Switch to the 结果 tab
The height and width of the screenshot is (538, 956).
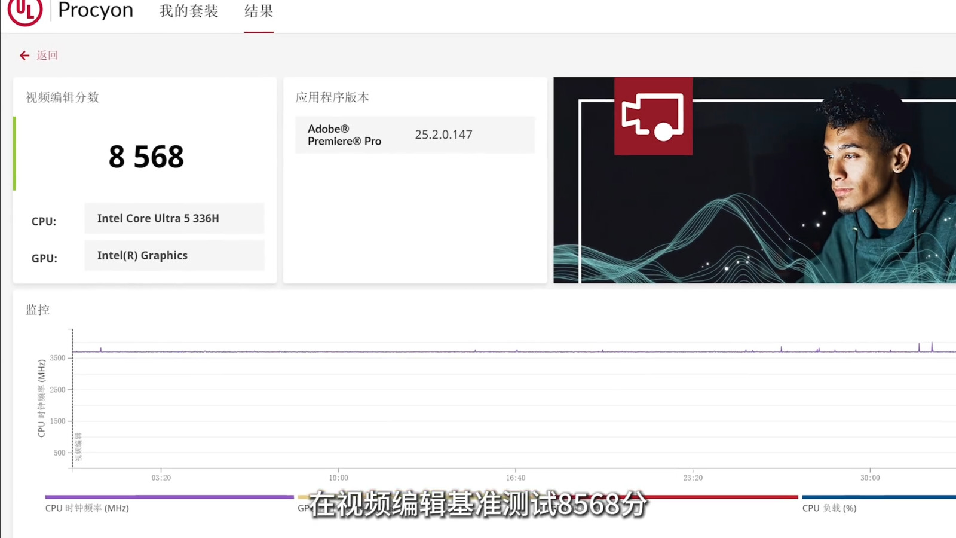pos(259,11)
